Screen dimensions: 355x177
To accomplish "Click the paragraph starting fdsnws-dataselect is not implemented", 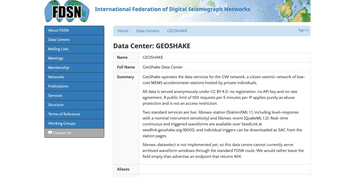I will (x=223, y=150).
